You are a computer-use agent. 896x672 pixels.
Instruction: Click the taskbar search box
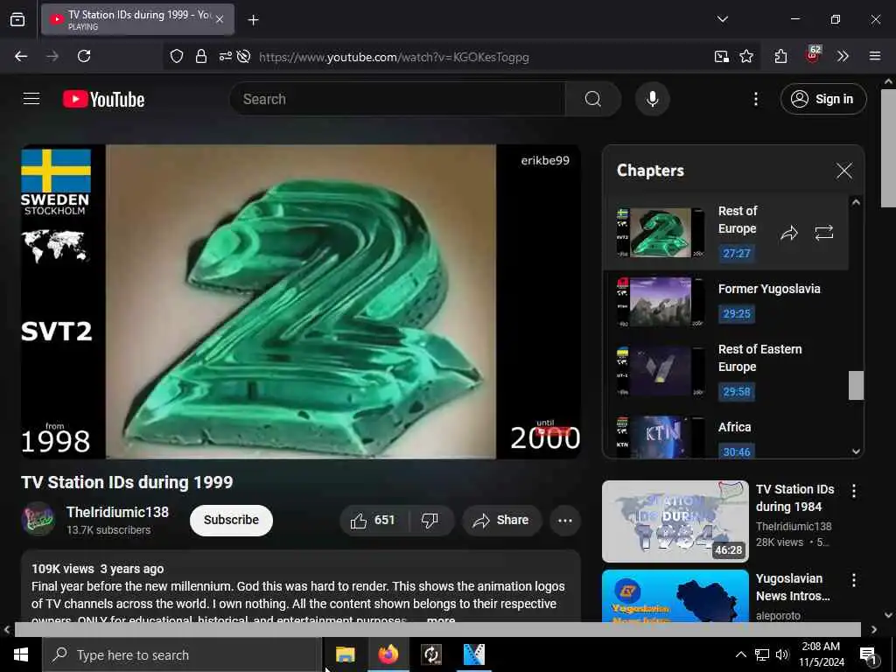182,654
